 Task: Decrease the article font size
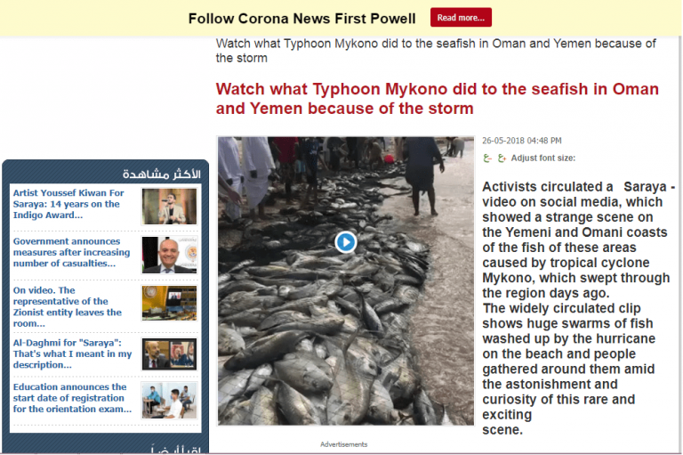pos(487,158)
